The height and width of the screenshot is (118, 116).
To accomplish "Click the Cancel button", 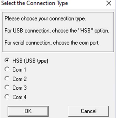I will [x=88, y=111].
